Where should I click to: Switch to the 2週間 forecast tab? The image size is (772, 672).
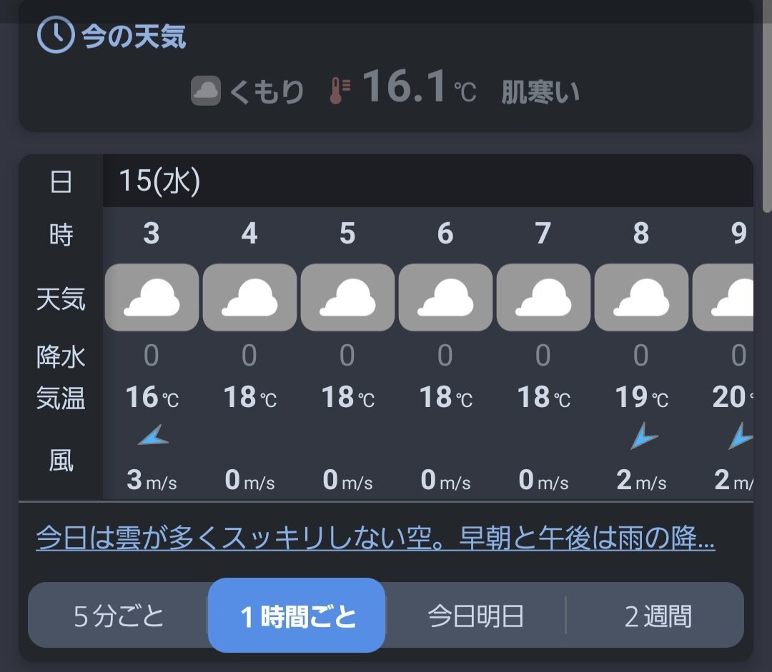(x=658, y=616)
